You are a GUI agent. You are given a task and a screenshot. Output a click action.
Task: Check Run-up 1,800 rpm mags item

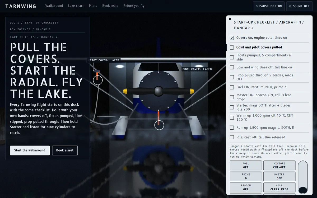tap(232, 128)
